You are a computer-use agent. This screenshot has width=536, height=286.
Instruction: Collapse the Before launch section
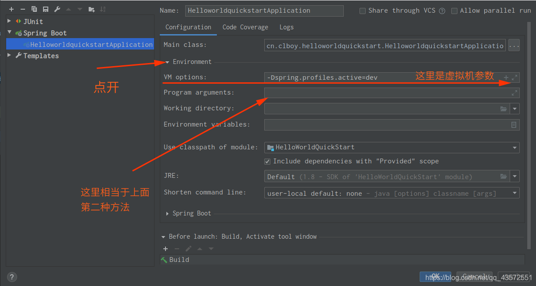point(163,237)
